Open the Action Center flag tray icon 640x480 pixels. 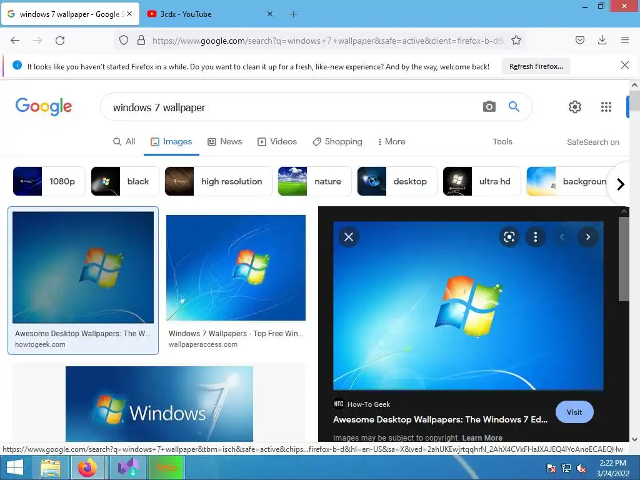point(551,468)
